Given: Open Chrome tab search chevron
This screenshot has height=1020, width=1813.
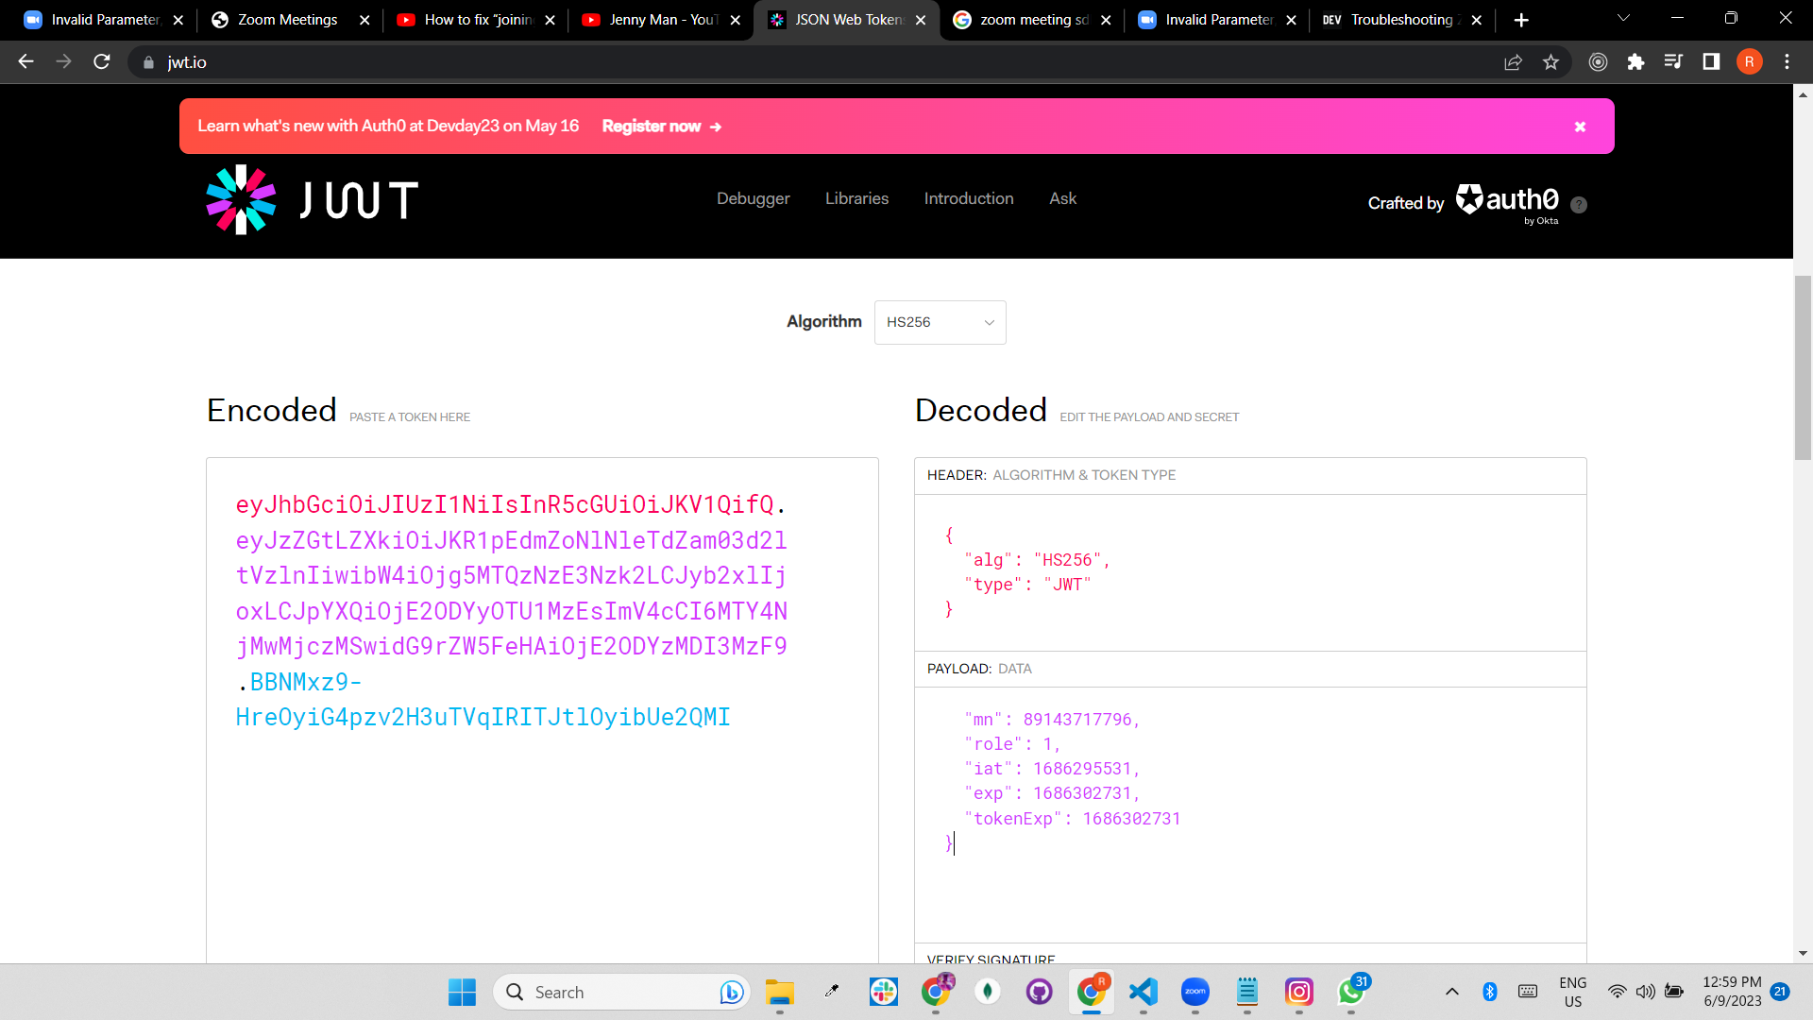Looking at the screenshot, I should pos(1623,19).
